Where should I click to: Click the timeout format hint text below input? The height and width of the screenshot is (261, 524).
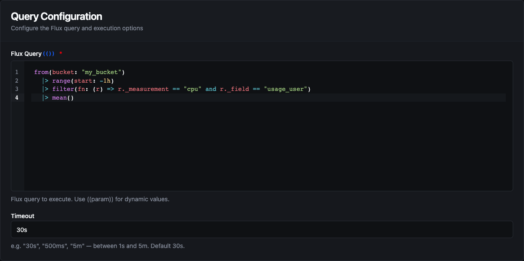(98, 246)
